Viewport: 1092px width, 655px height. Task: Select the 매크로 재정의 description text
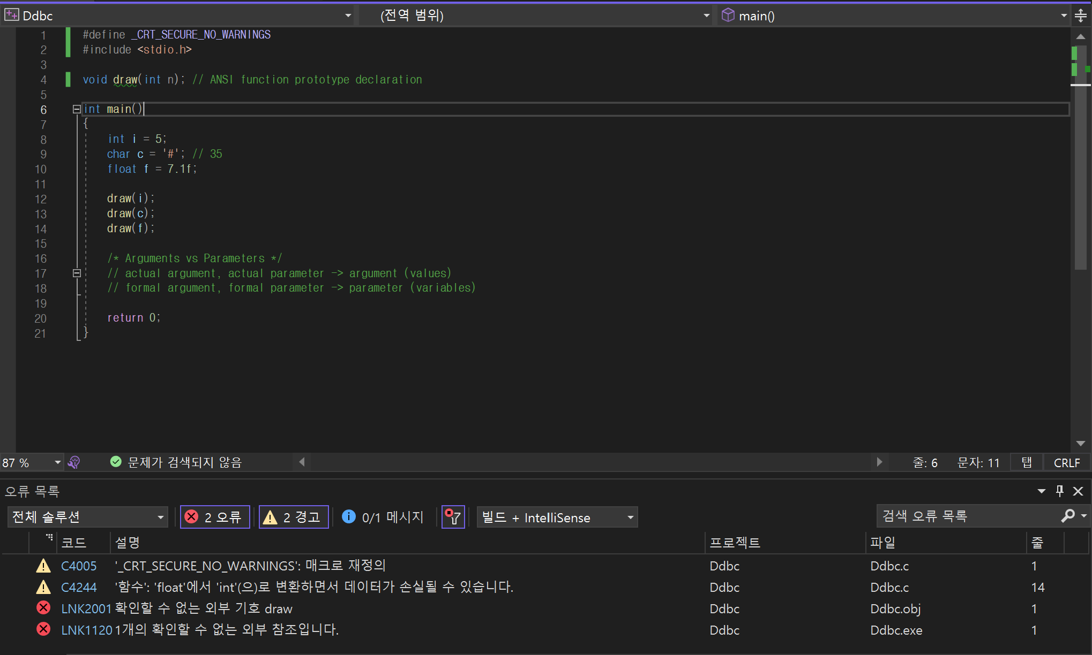tap(345, 566)
